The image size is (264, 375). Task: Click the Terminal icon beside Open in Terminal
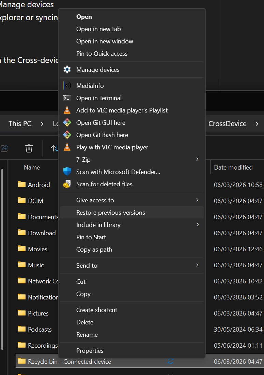click(x=67, y=98)
